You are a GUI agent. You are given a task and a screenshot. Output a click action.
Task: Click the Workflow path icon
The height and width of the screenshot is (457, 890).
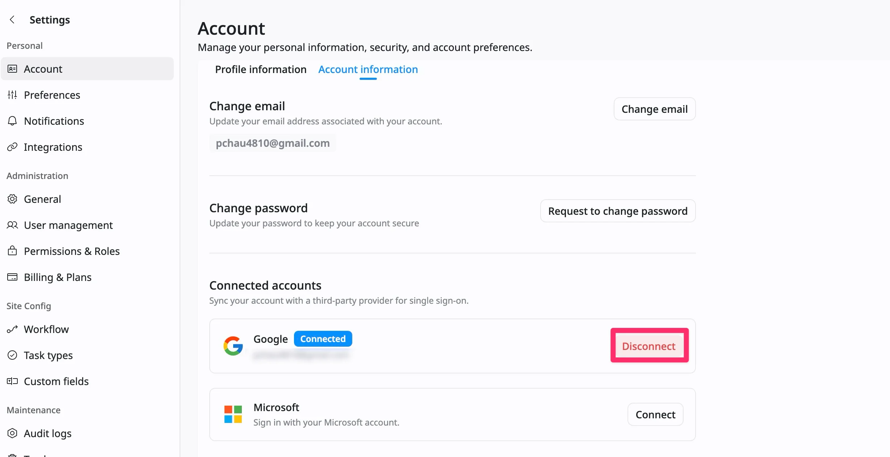[12, 329]
